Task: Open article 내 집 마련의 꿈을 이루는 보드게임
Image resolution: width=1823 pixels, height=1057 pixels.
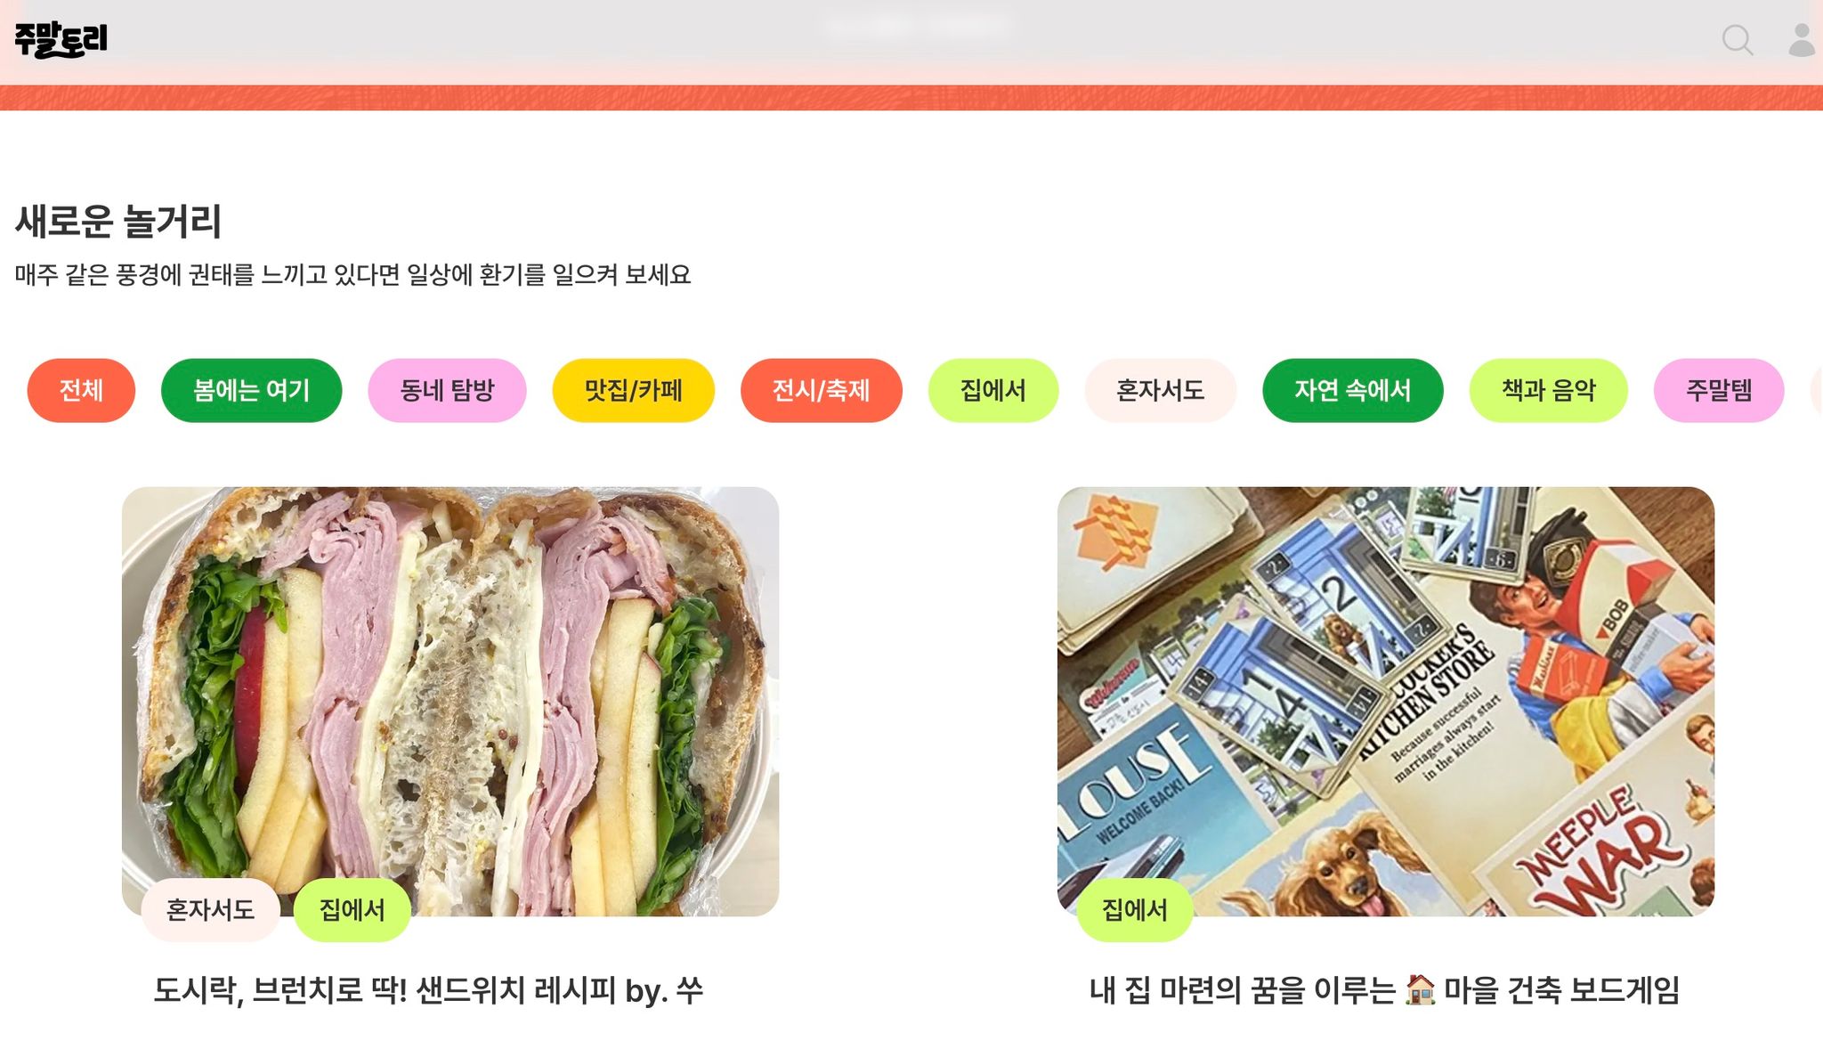Action: pos(1384,990)
